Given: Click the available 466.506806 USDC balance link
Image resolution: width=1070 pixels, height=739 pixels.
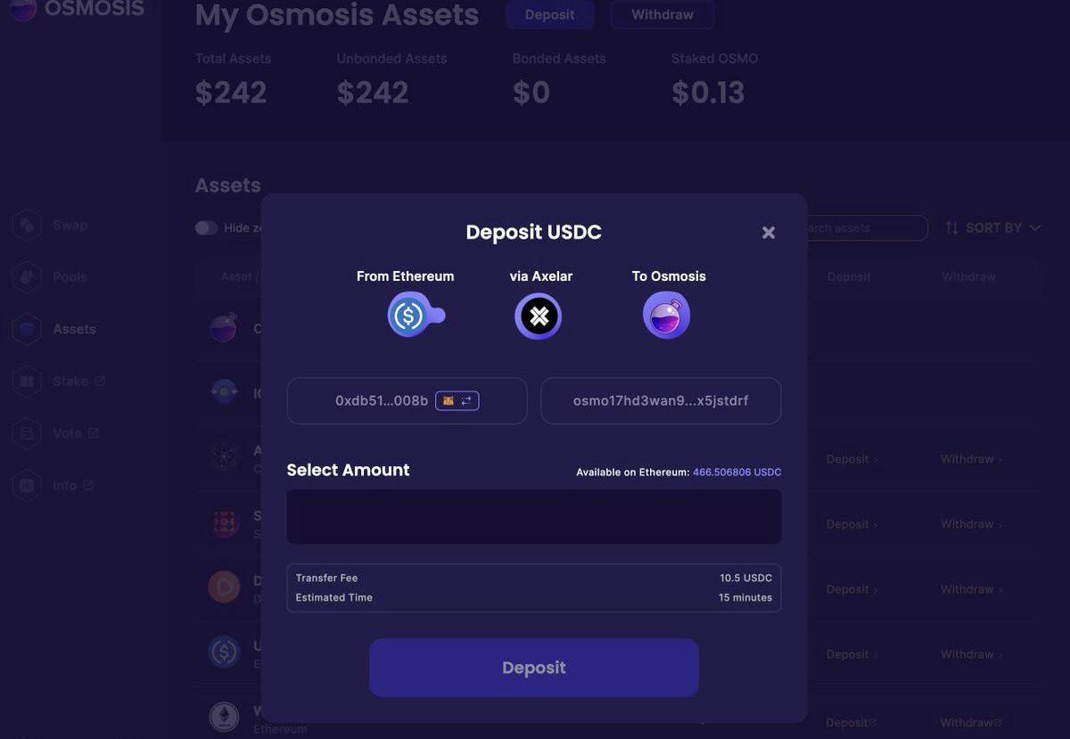Looking at the screenshot, I should 737,472.
